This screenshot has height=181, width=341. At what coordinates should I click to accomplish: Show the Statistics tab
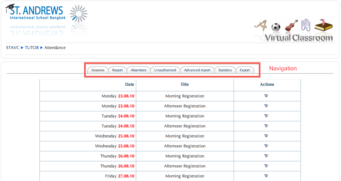[x=225, y=70]
